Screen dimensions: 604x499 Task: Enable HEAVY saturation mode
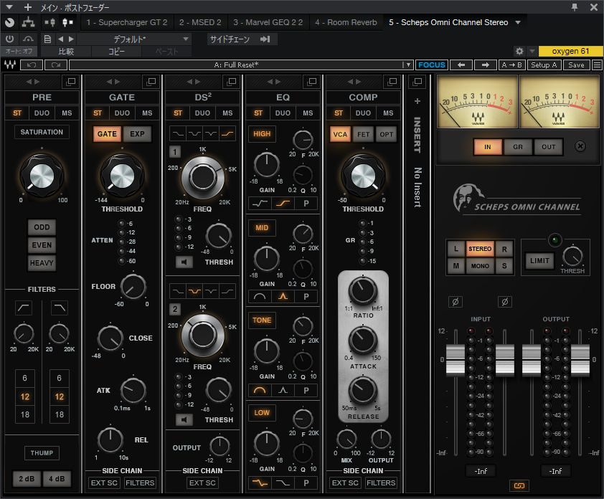tap(42, 263)
